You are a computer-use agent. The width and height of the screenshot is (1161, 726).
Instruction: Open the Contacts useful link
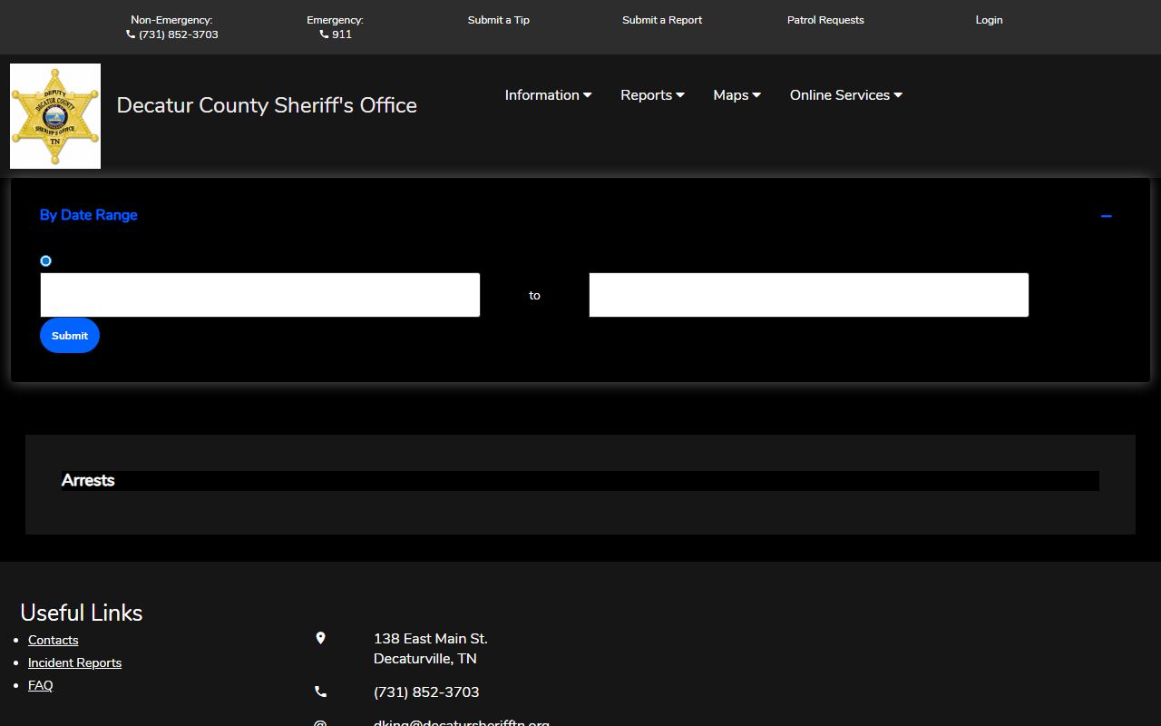point(54,640)
